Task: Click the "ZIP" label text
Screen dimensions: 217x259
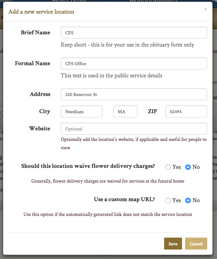Action: pos(152,112)
